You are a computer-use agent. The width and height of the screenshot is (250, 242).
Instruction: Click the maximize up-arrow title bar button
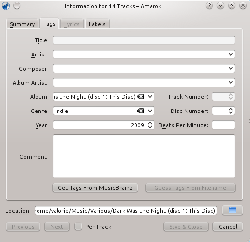[x=231, y=6]
